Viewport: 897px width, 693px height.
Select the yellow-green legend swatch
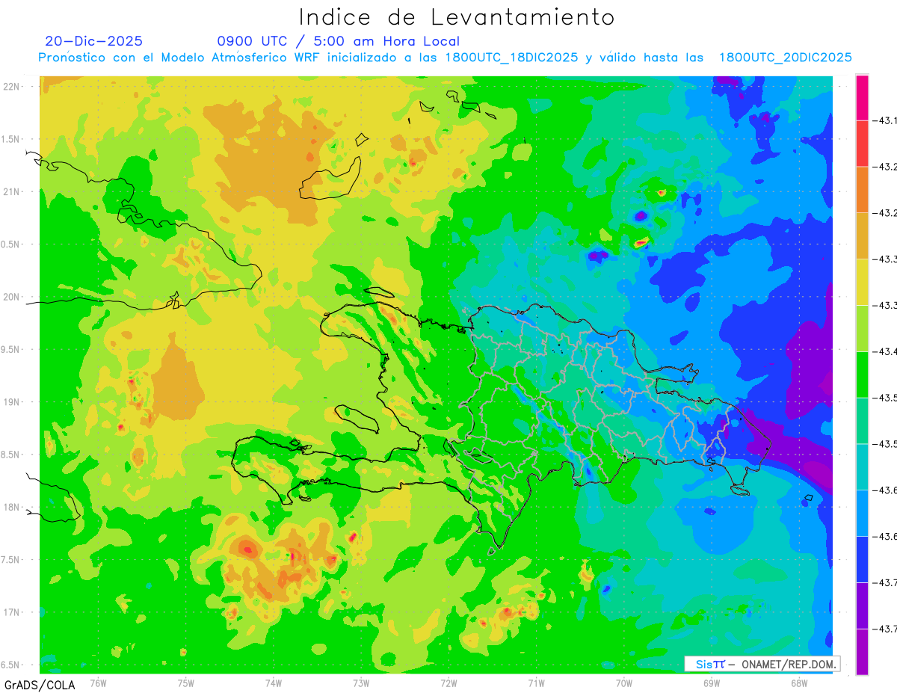[862, 328]
